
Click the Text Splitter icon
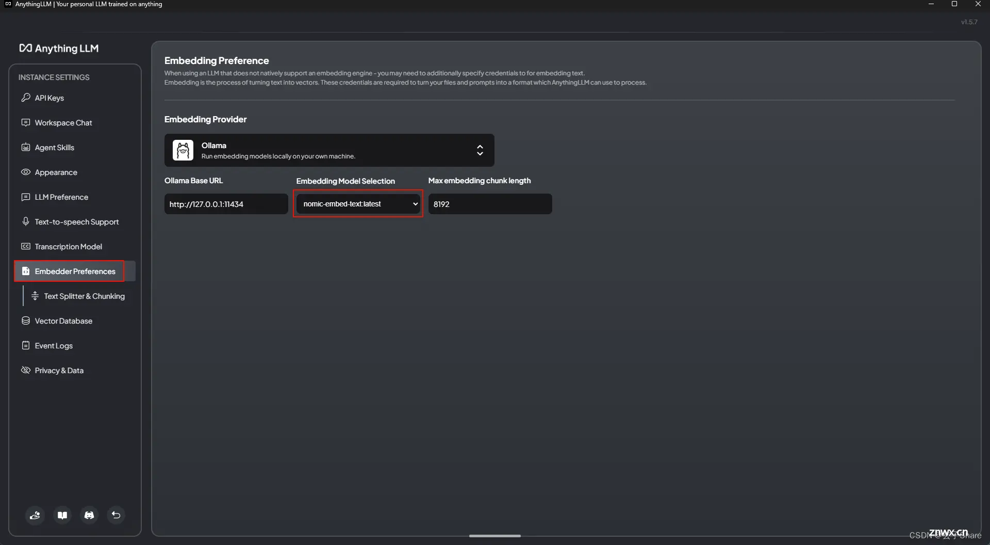coord(35,296)
